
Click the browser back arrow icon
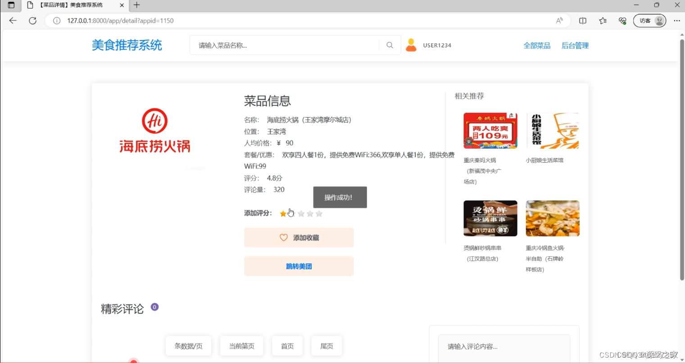point(12,20)
